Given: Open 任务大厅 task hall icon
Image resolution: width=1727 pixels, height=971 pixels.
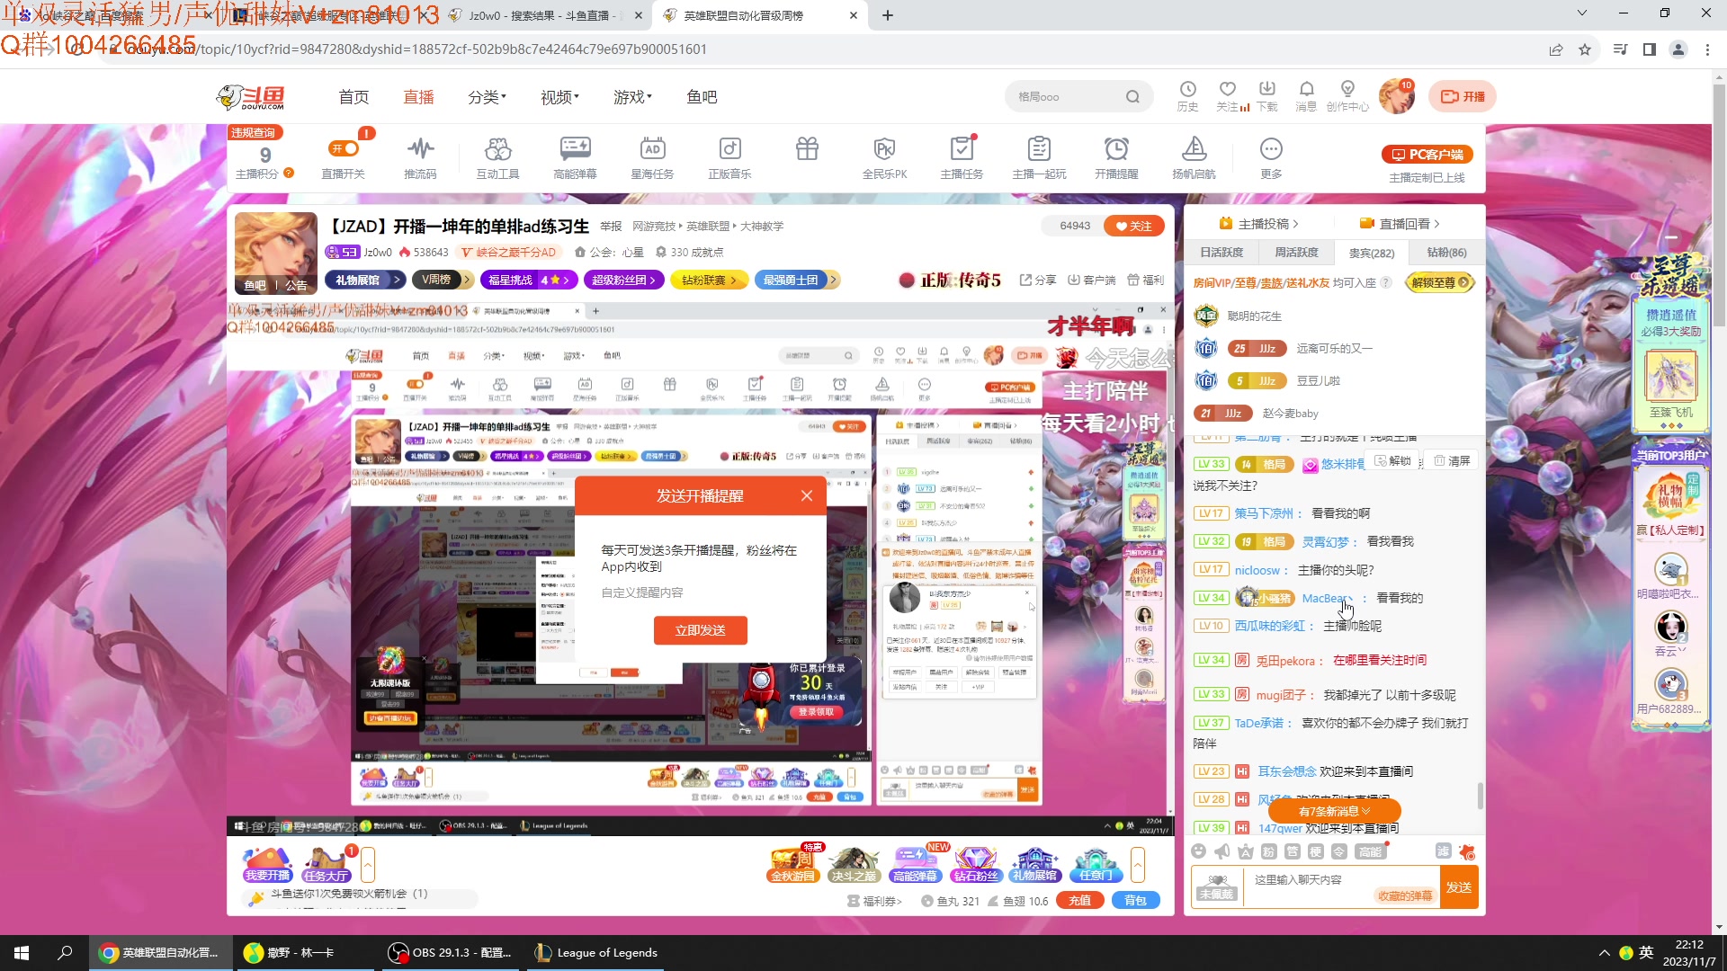Looking at the screenshot, I should point(327,865).
